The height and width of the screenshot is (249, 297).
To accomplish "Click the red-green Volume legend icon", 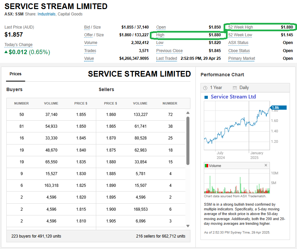I will 206,166.
